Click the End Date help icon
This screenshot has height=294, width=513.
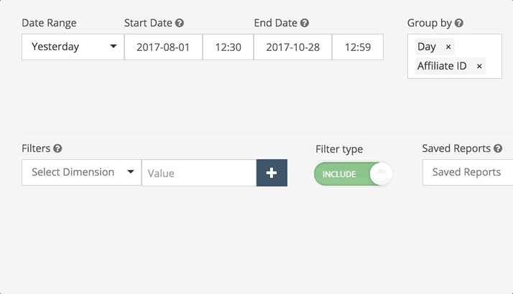click(305, 23)
